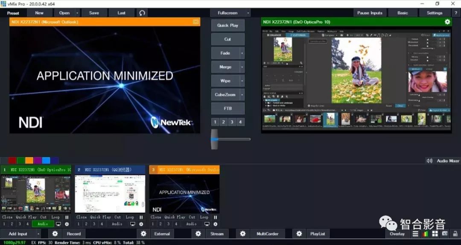The image size is (461, 245).
Task: Open PlayList settings gear
Action: pyautogui.click(x=299, y=234)
